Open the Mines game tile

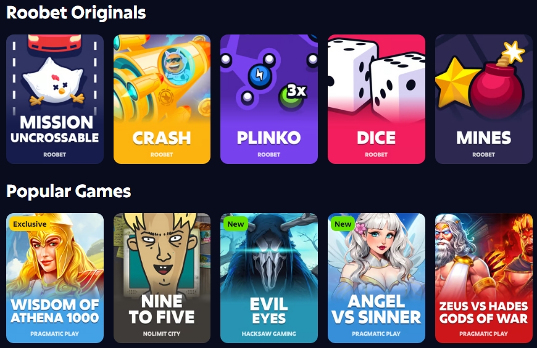(483, 99)
